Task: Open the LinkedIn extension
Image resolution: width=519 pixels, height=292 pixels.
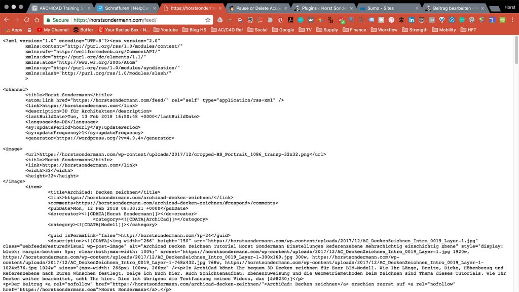Action: 412,19
